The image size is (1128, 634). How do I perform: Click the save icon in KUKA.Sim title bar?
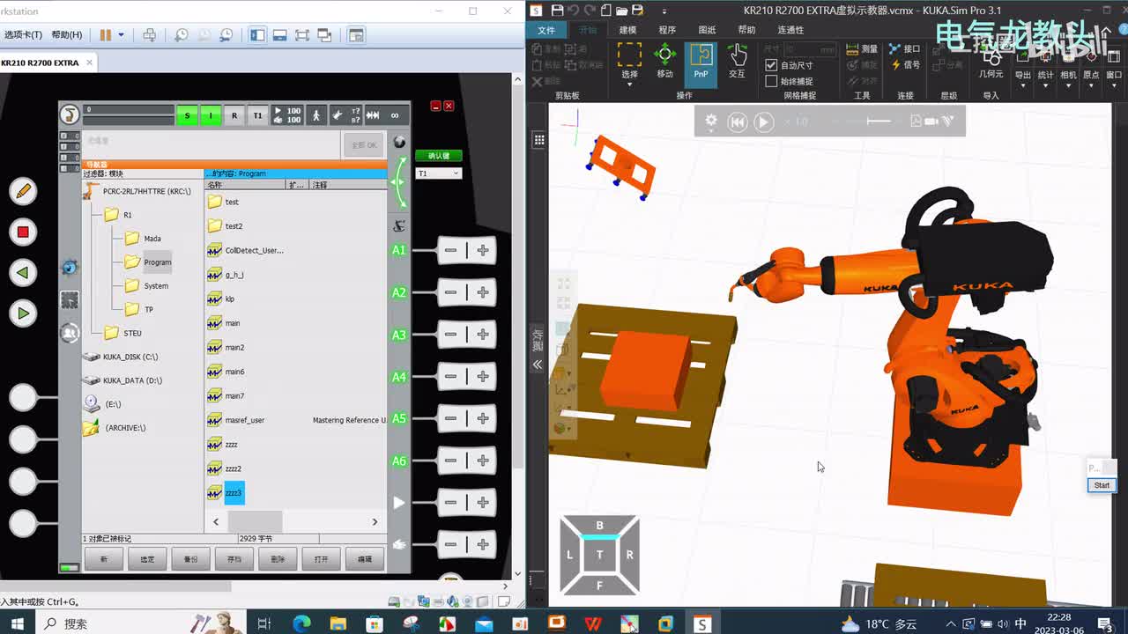coord(557,11)
